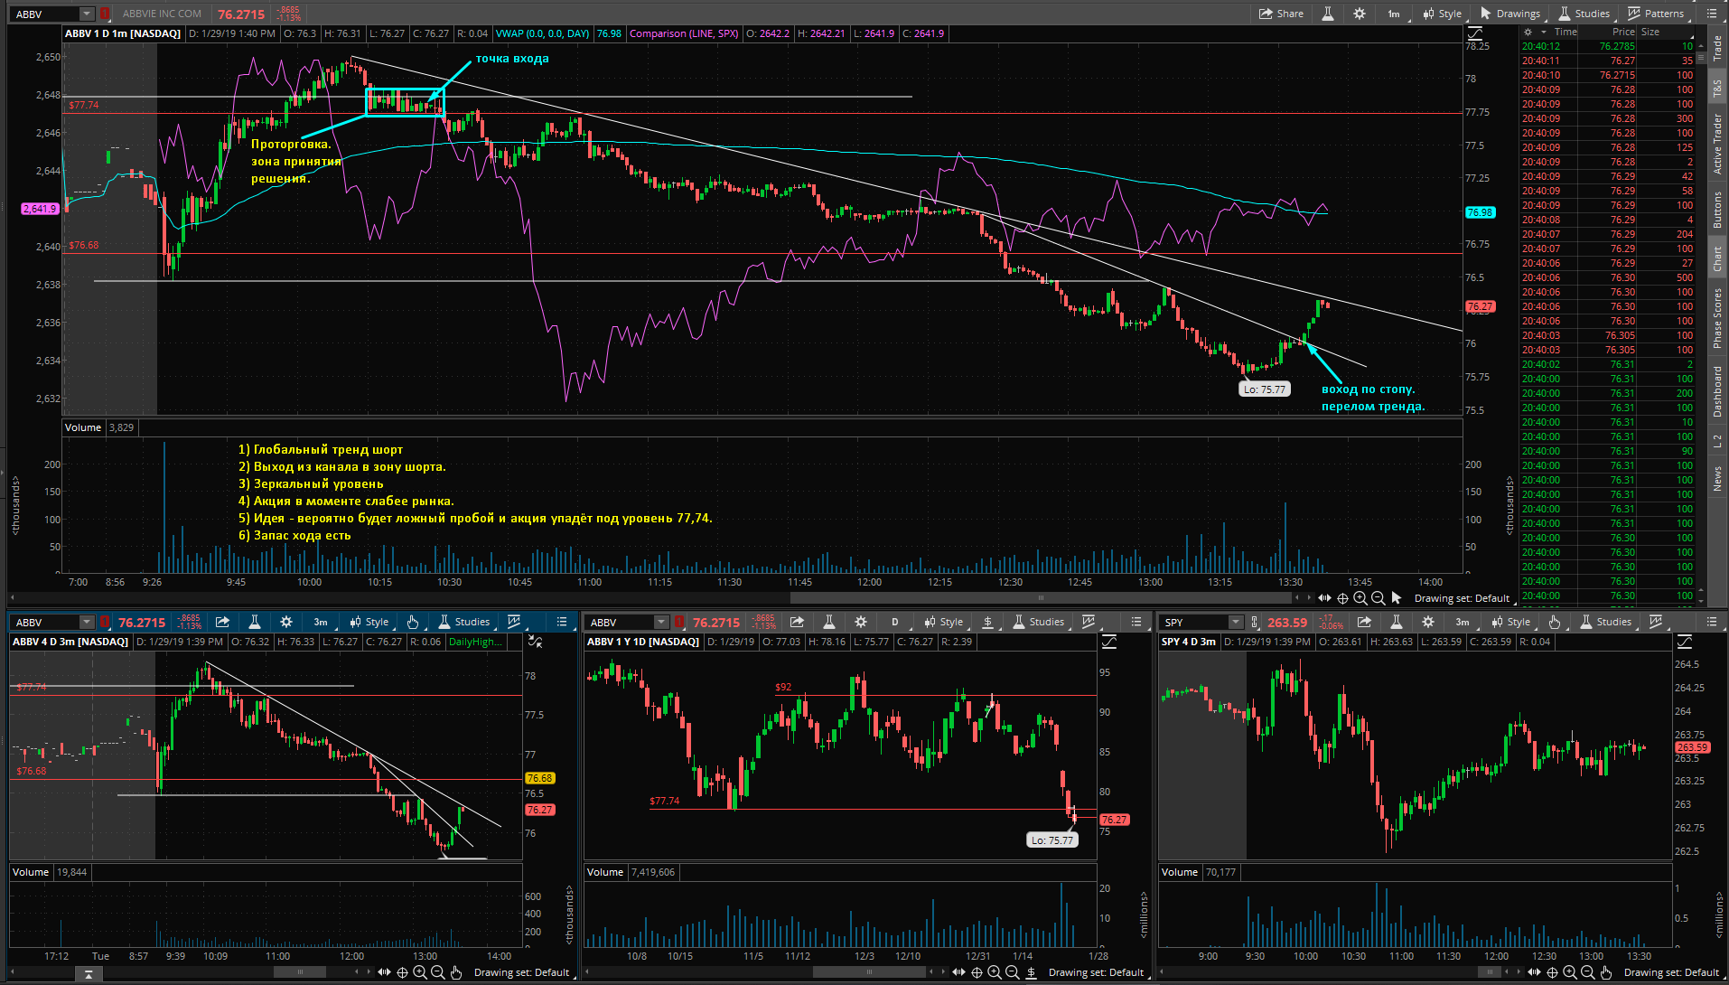Viewport: 1729px width, 985px height.
Task: Open gear settings in ABBV daily chart toolbar
Action: [861, 622]
